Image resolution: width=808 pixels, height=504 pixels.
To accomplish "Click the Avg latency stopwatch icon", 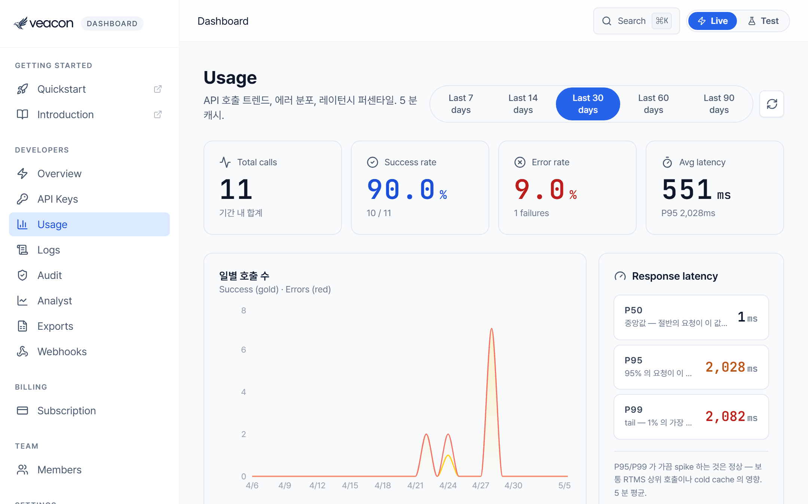I will tap(667, 162).
